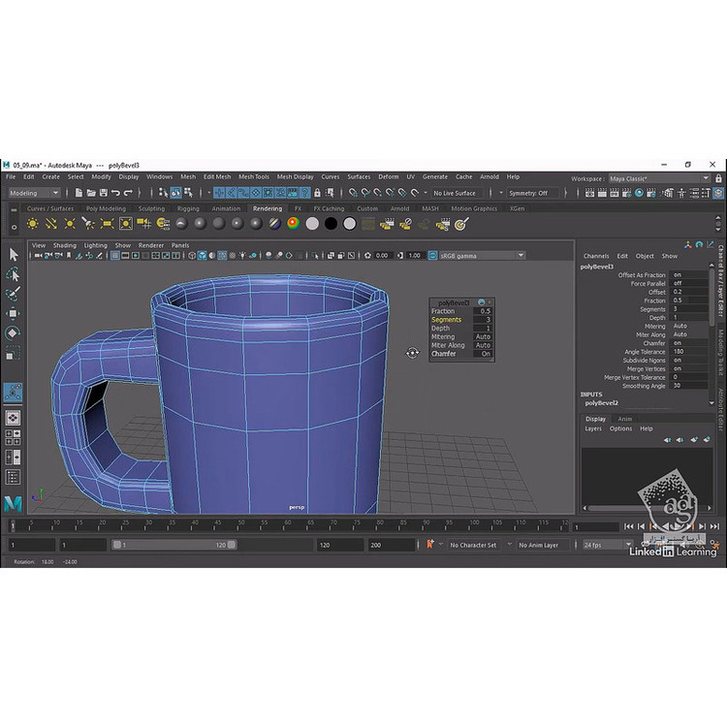The height and width of the screenshot is (727, 727).
Task: Open the Mesh Tools menu
Action: pyautogui.click(x=253, y=177)
